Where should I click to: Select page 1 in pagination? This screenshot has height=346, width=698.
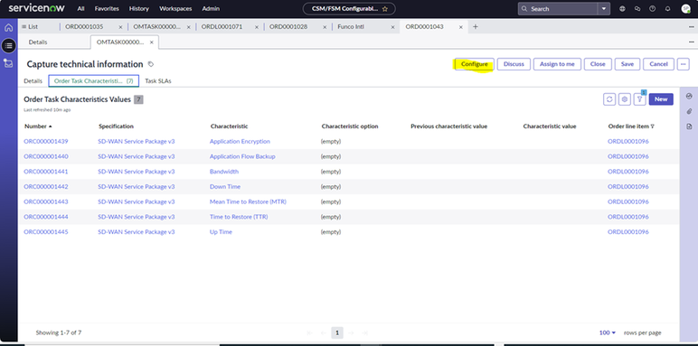[337, 332]
